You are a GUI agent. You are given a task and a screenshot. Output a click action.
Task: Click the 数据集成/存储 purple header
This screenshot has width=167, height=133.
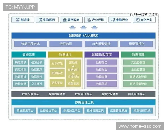coord(102,55)
